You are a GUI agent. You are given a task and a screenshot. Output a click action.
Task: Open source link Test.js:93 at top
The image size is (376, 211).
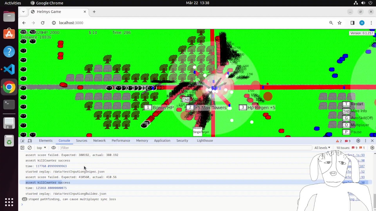356,155
